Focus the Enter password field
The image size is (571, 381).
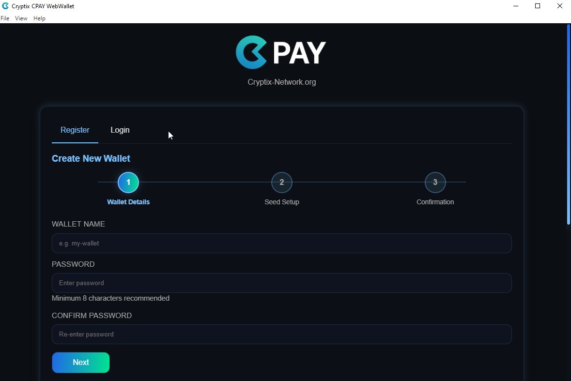(281, 283)
